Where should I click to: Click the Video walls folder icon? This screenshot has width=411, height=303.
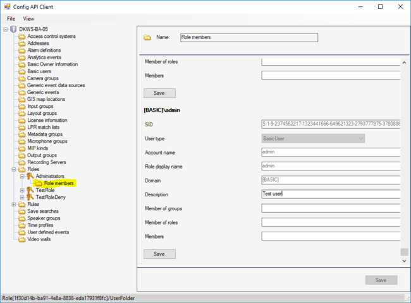click(22, 239)
